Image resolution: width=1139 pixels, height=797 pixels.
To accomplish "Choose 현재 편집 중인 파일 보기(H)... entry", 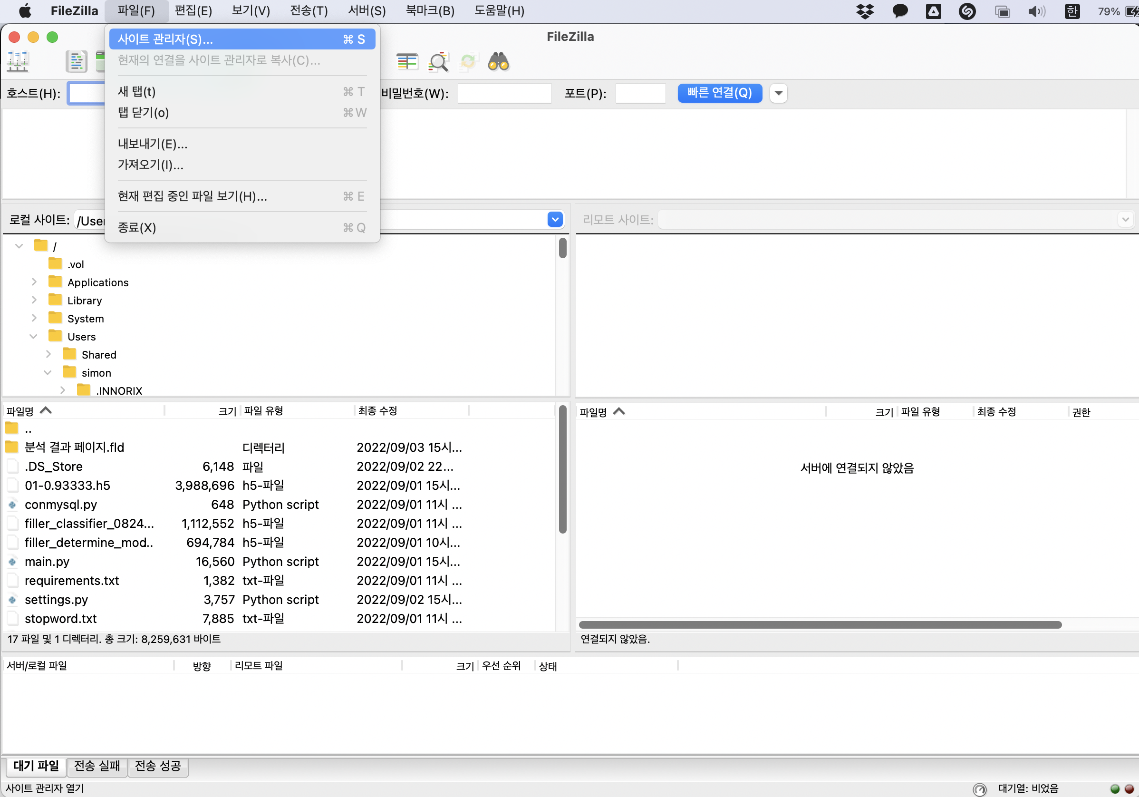I will [242, 196].
